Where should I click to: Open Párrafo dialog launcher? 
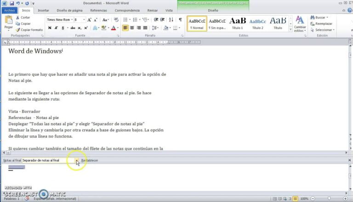(x=182, y=35)
